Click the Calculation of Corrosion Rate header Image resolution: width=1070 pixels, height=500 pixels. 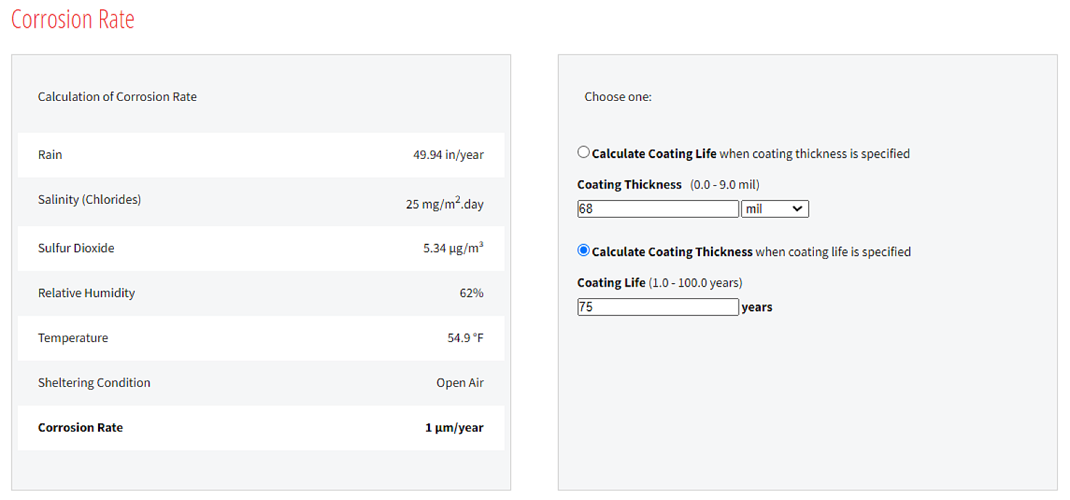pyautogui.click(x=117, y=97)
